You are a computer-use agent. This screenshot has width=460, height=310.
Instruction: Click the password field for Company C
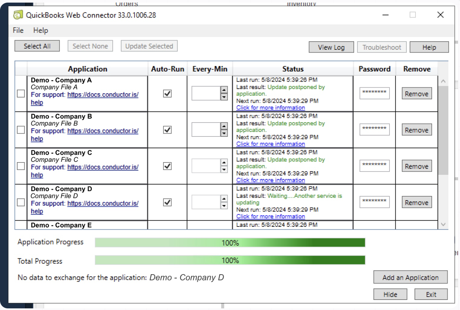375,166
